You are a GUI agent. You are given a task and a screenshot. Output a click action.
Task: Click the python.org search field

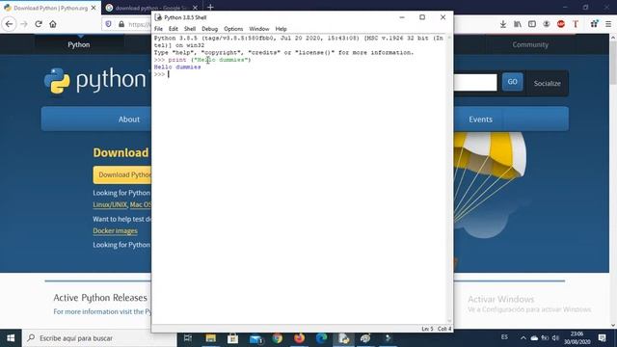(475, 82)
